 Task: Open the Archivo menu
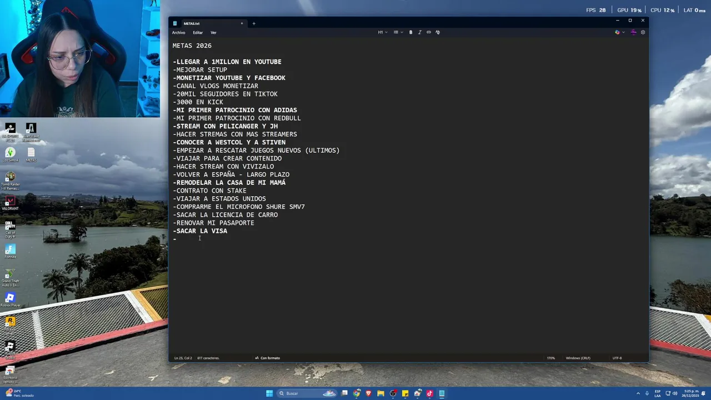pyautogui.click(x=178, y=33)
